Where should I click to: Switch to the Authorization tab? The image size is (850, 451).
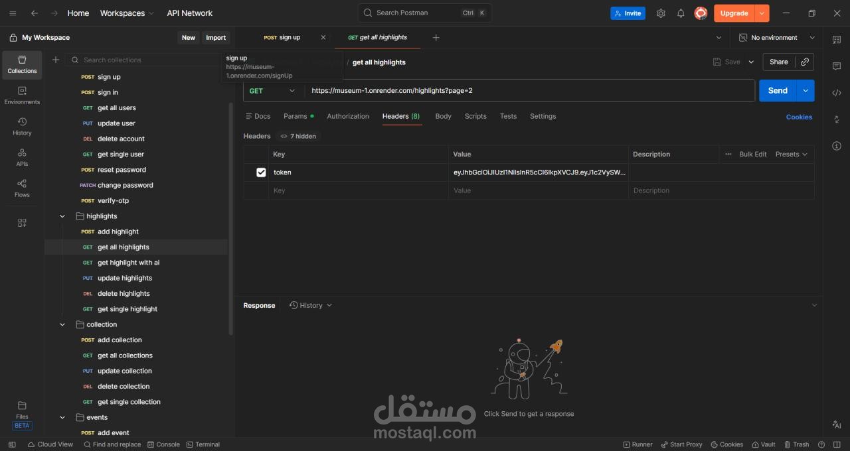click(x=348, y=116)
